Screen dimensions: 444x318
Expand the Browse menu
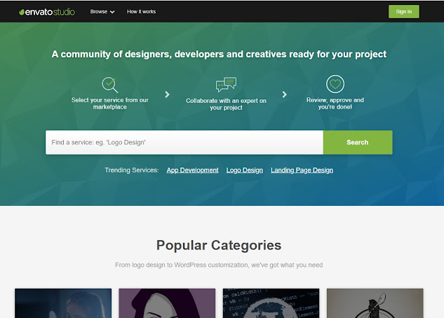pyautogui.click(x=102, y=12)
